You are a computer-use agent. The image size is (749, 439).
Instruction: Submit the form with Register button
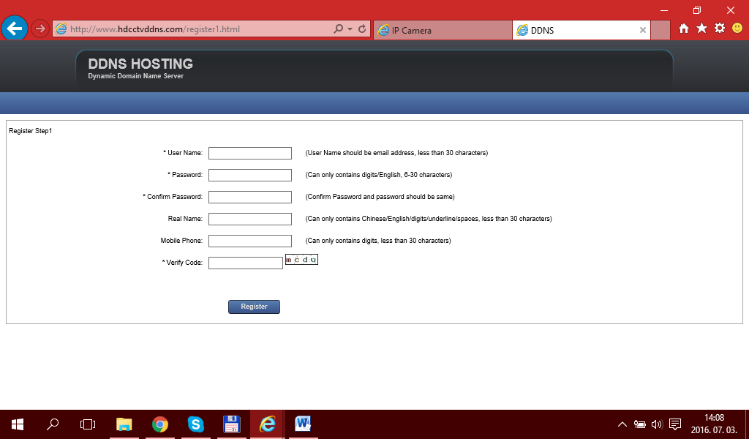(254, 307)
